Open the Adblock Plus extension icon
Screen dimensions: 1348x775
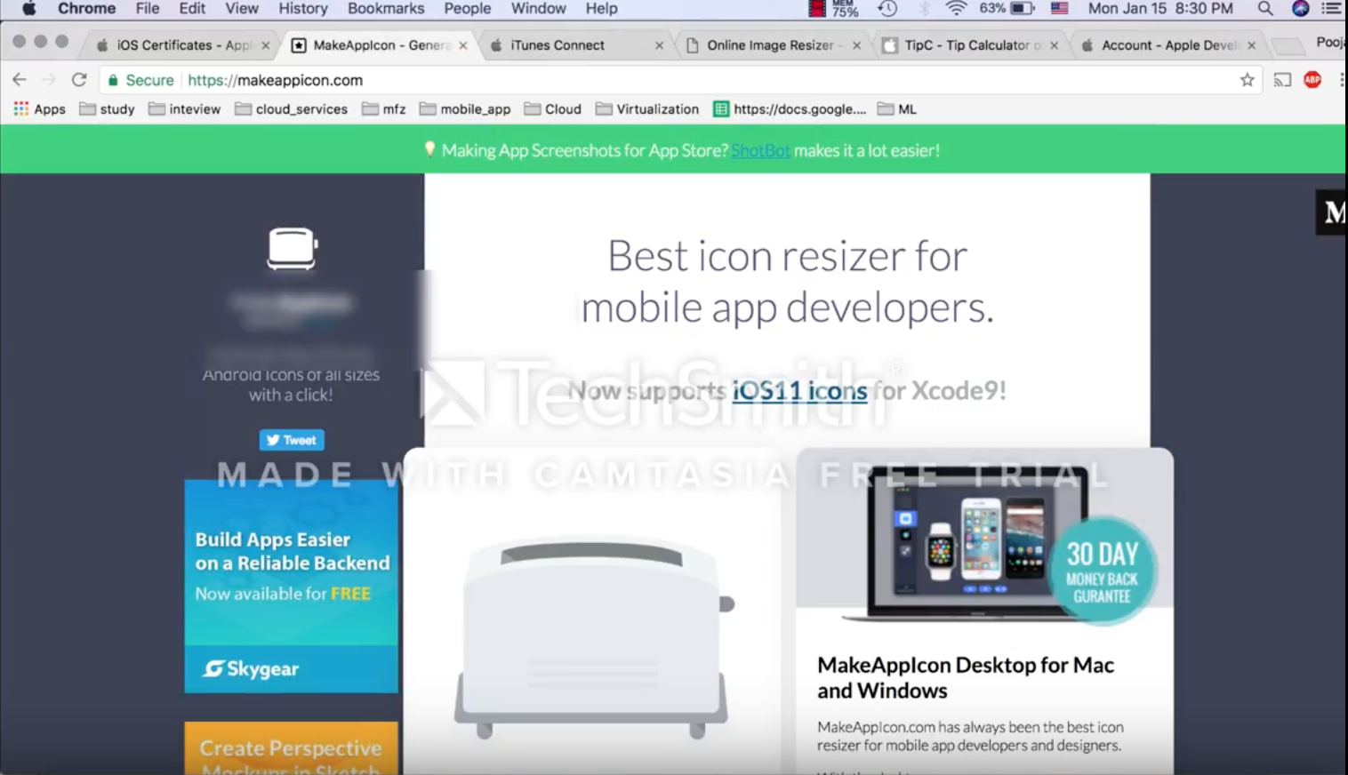tap(1312, 80)
